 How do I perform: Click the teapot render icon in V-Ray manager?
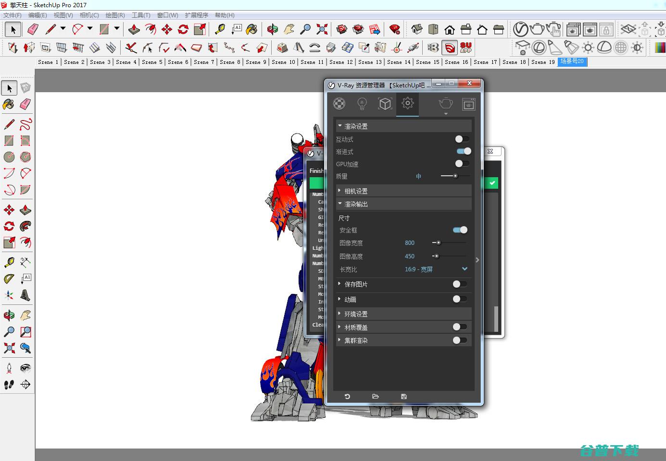446,104
